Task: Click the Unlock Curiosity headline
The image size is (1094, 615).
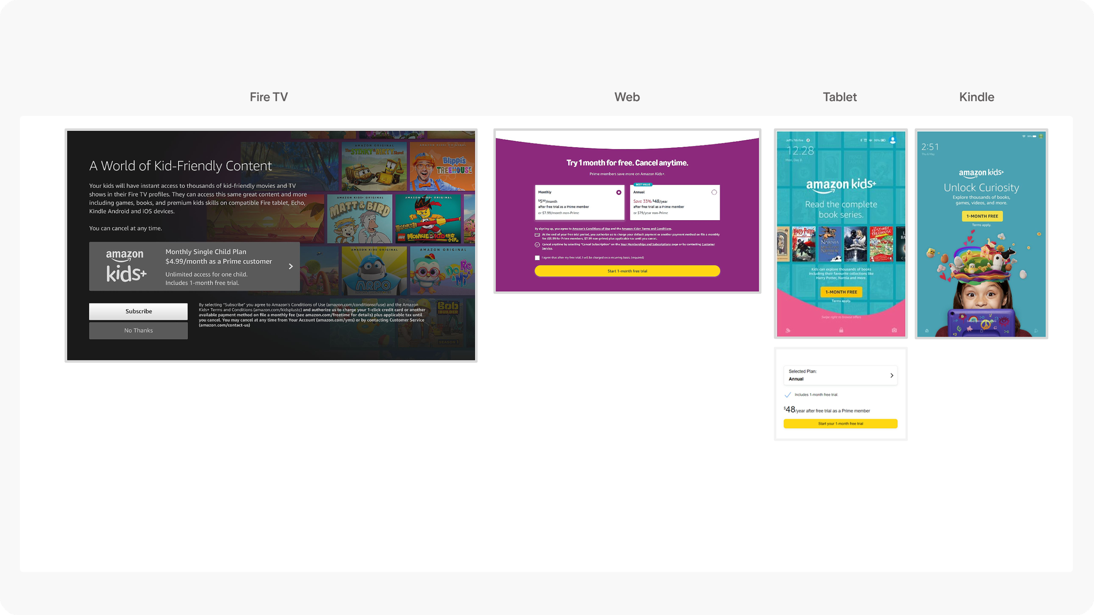Action: (981, 187)
